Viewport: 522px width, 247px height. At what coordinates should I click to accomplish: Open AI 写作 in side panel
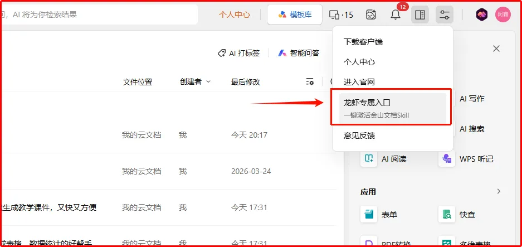pos(472,99)
